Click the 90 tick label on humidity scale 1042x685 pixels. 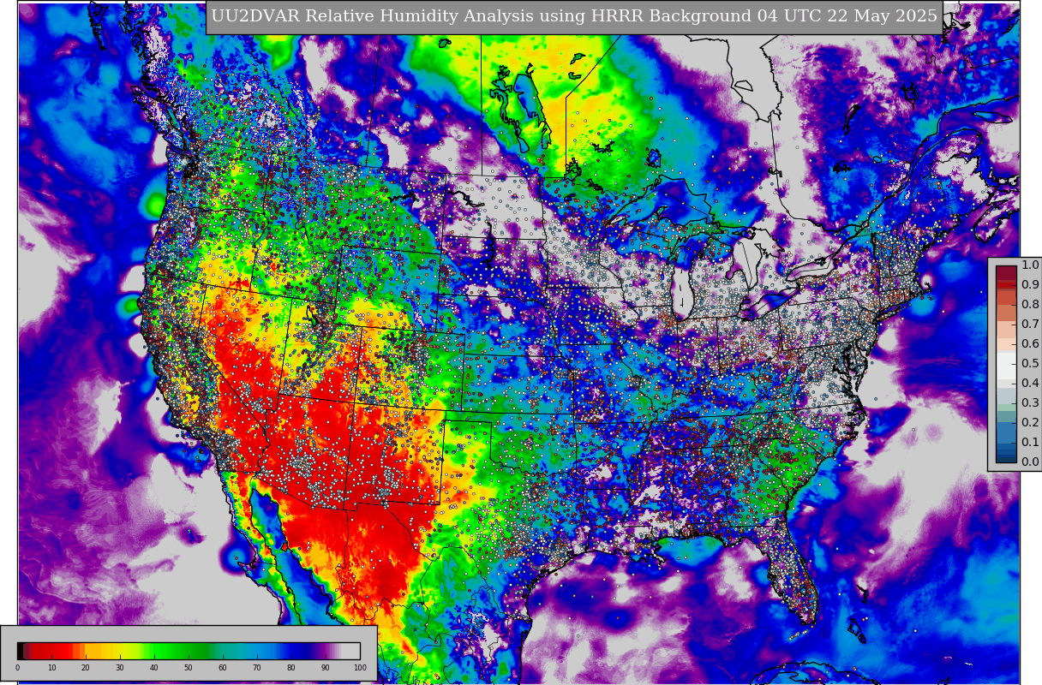click(326, 668)
